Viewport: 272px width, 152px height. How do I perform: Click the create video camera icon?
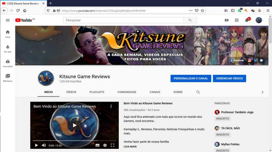[227, 20]
